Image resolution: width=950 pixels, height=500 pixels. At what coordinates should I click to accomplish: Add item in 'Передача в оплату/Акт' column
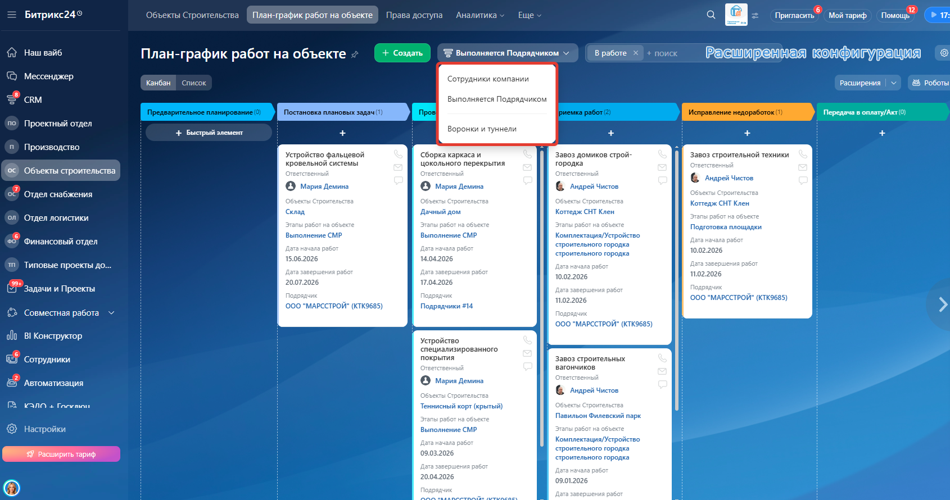(882, 133)
